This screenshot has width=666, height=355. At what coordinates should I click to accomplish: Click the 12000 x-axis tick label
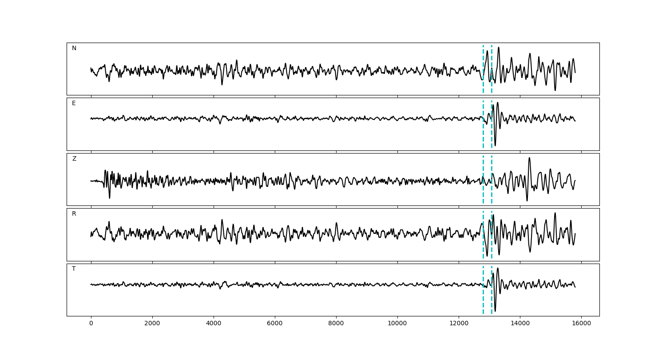point(459,323)
